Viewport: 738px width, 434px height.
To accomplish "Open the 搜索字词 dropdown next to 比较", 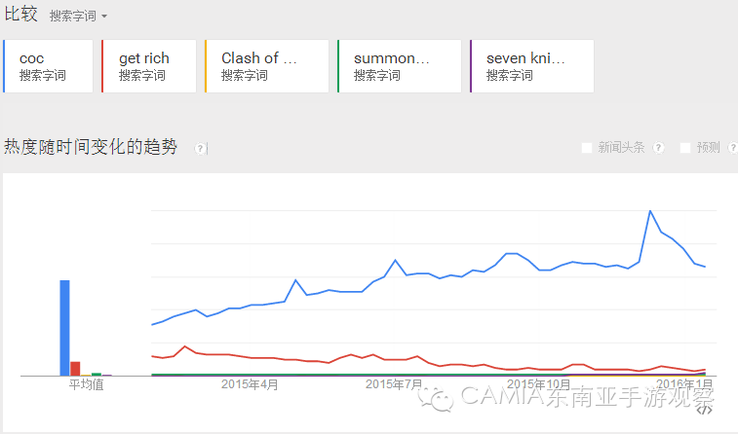I will (x=78, y=16).
